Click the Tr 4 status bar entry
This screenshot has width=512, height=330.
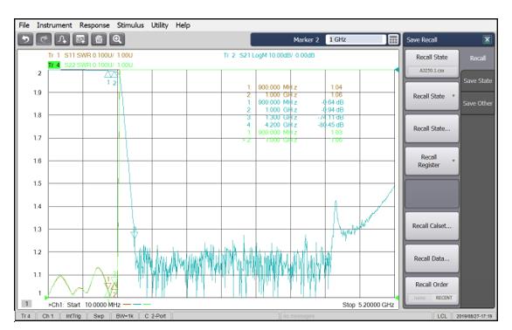pos(26,316)
